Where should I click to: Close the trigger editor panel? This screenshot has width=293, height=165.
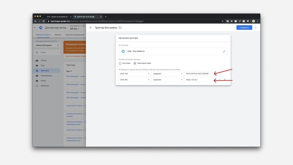point(90,28)
